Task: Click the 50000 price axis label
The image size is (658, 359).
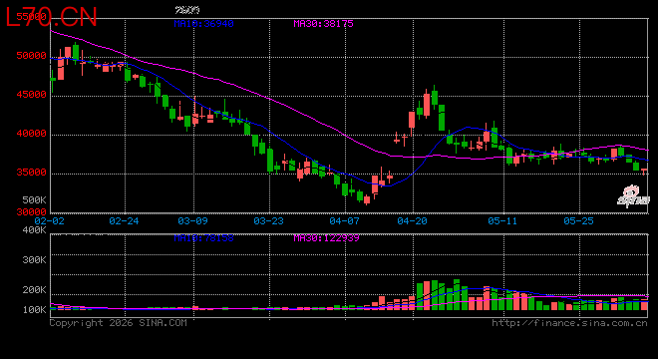Action: point(32,56)
